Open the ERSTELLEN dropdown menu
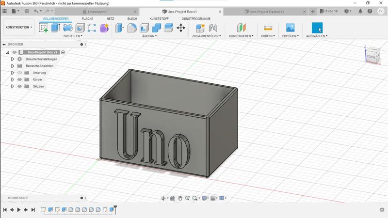 pos(73,36)
